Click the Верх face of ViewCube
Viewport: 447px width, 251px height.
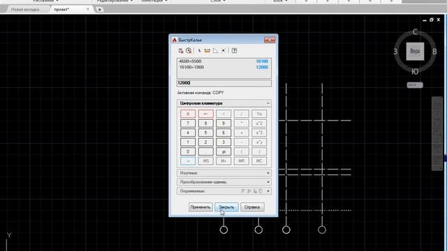[x=415, y=51]
